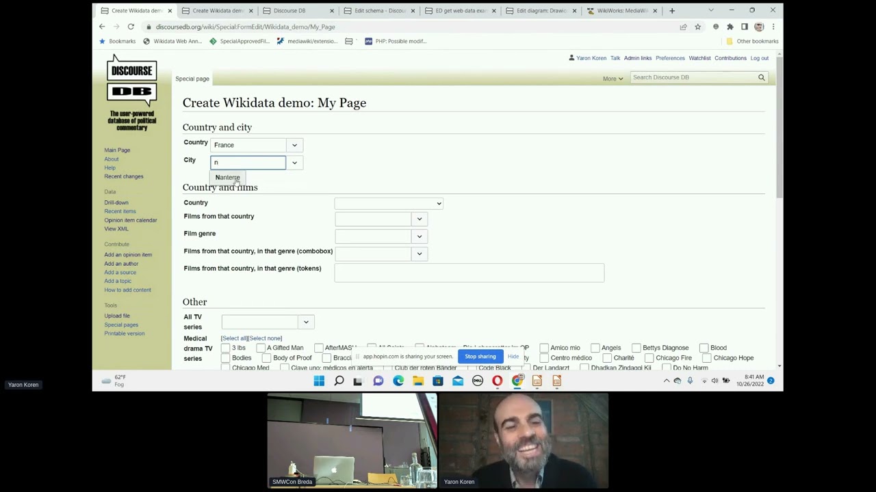Open the Country and films Country dropdown
Screen dimensions: 876x492
pos(389,203)
